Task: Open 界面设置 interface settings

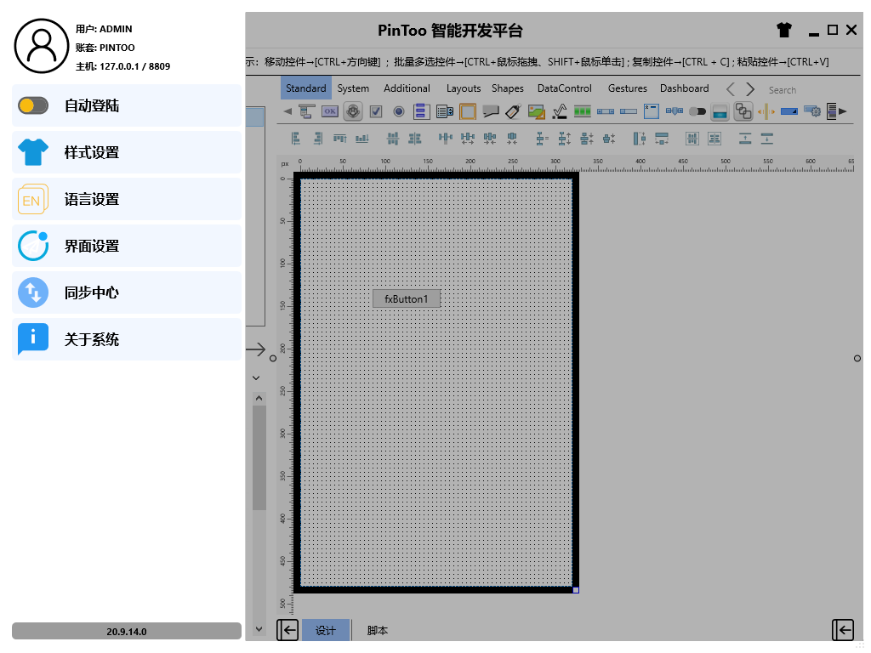Action: click(x=127, y=246)
